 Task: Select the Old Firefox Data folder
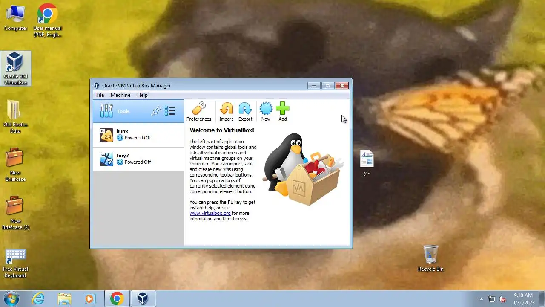pos(16,116)
